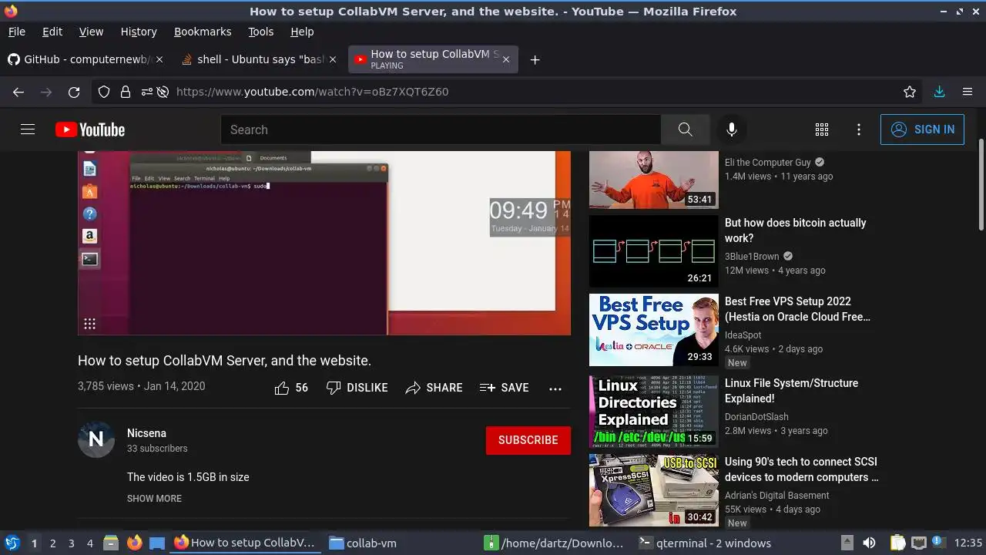
Task: Open the Bookmarks menu
Action: pos(203,32)
